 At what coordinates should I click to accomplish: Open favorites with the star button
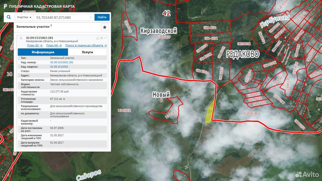click(x=105, y=27)
